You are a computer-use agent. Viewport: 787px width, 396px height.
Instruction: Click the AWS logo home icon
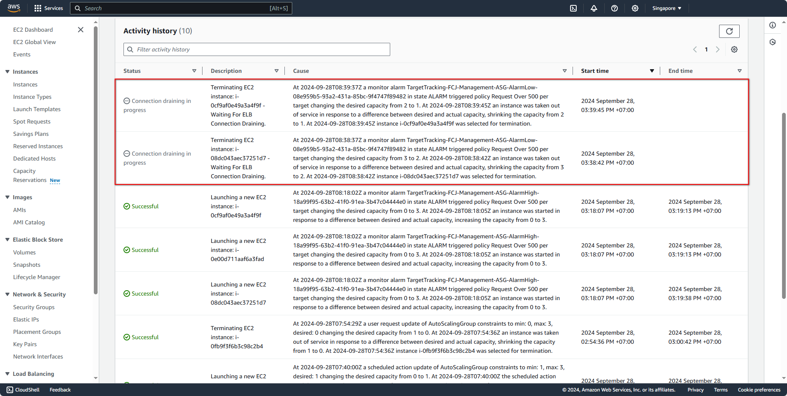click(x=14, y=8)
